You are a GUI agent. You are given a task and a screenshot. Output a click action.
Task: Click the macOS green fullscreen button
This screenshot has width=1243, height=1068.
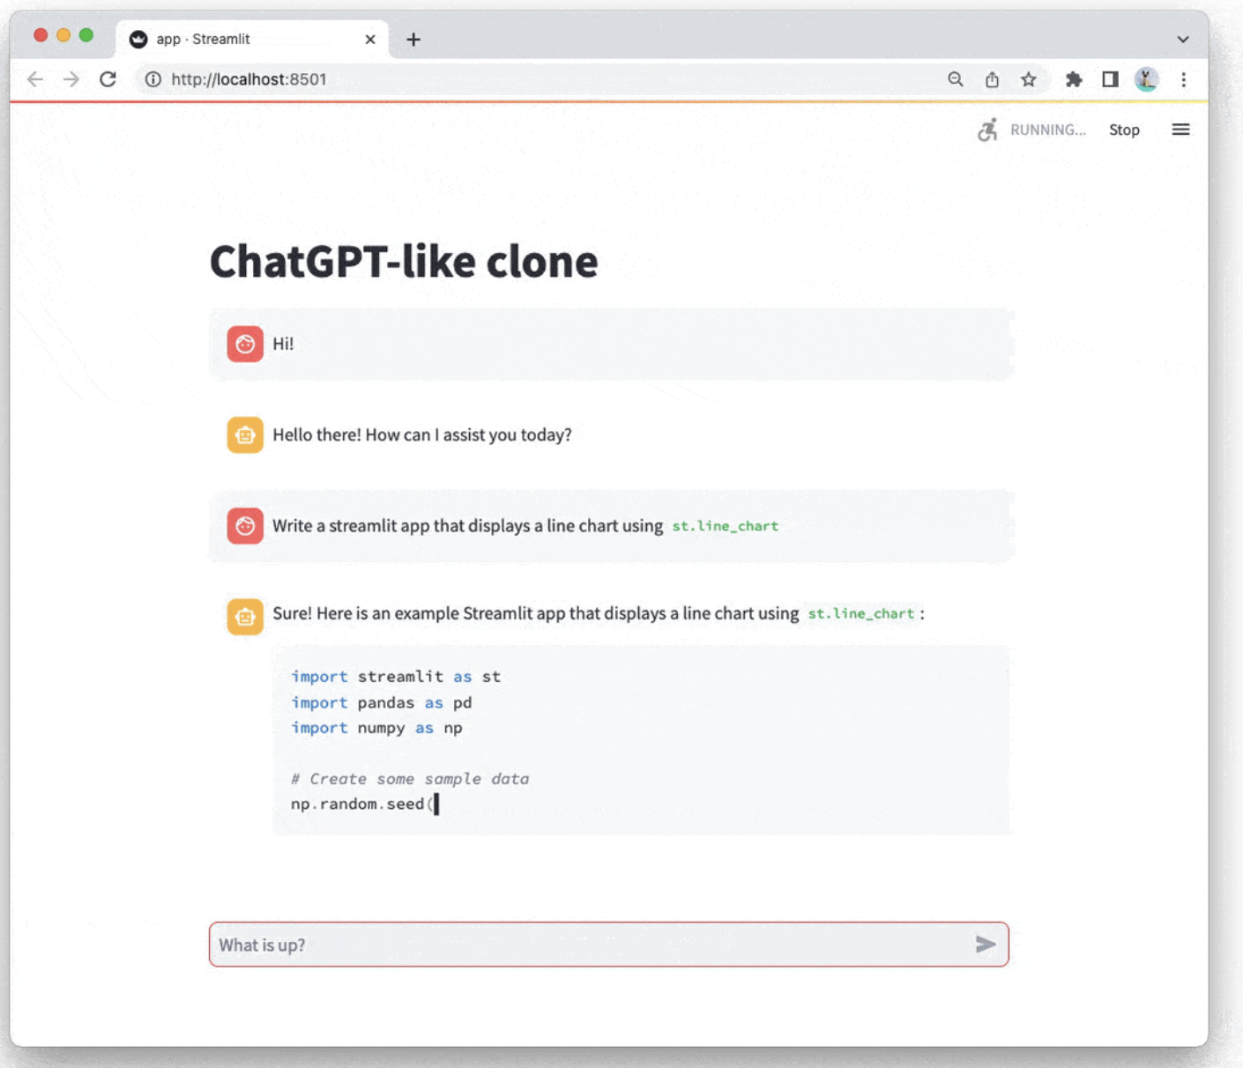pos(86,35)
